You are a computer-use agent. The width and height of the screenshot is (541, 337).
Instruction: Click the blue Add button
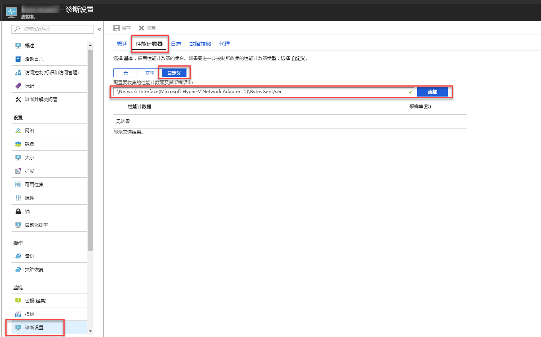(x=432, y=92)
